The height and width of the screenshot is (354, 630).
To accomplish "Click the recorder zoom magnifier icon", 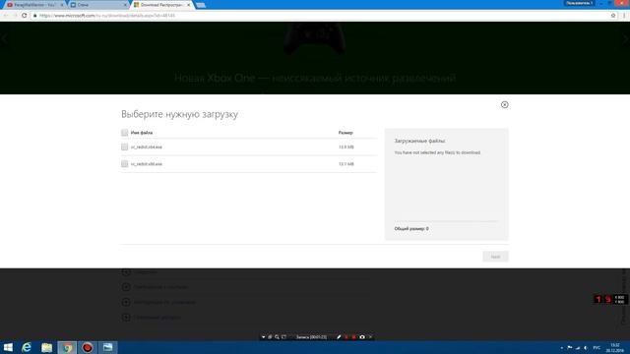I will point(277,337).
